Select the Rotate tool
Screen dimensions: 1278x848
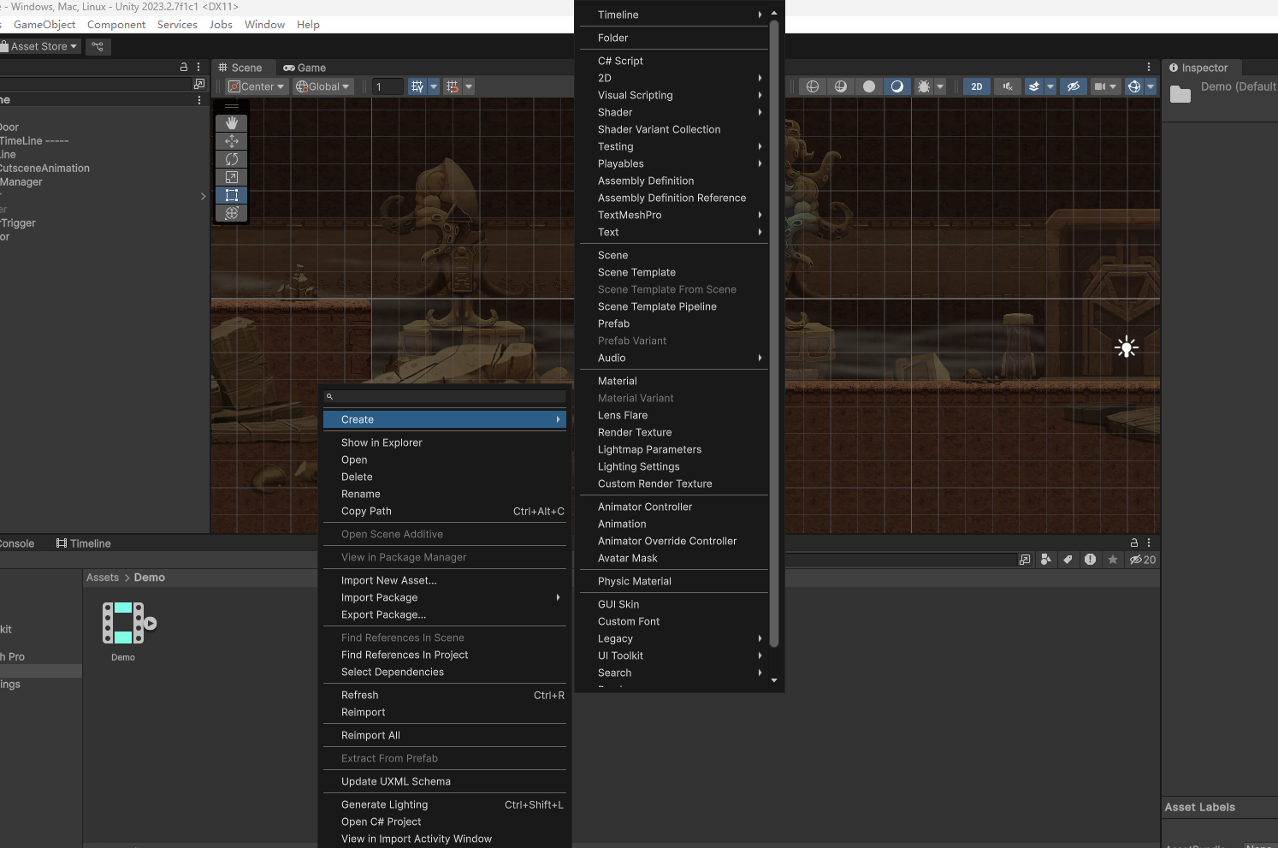pyautogui.click(x=231, y=159)
